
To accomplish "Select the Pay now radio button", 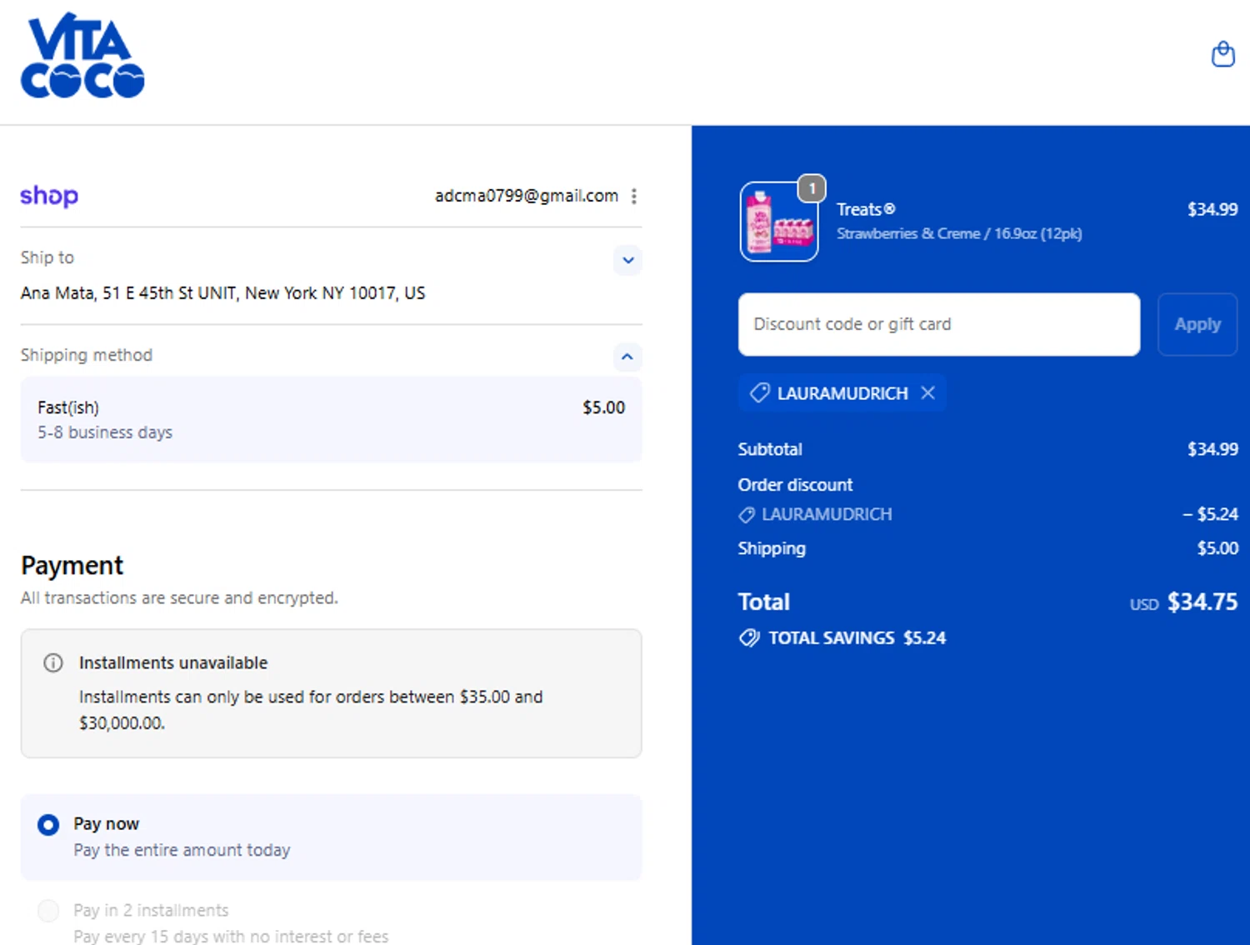I will pos(48,825).
